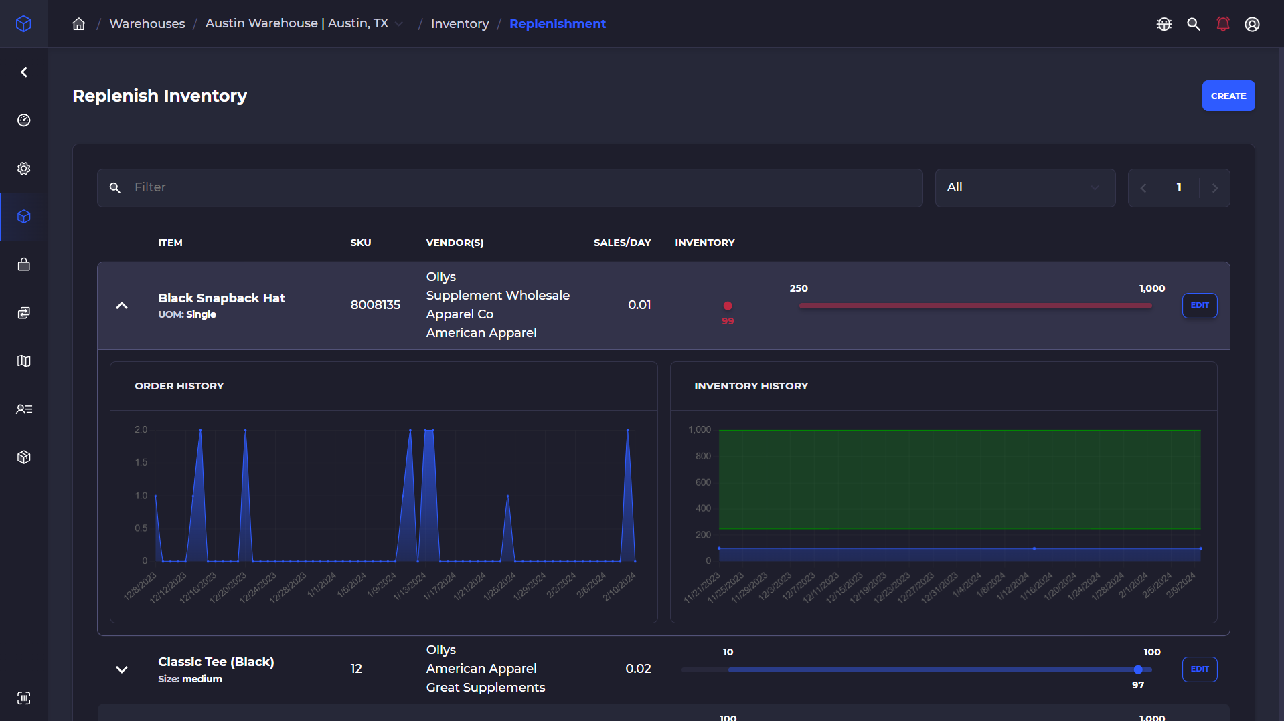Navigate to Inventory breadcrumb
1284x721 pixels.
pos(460,24)
